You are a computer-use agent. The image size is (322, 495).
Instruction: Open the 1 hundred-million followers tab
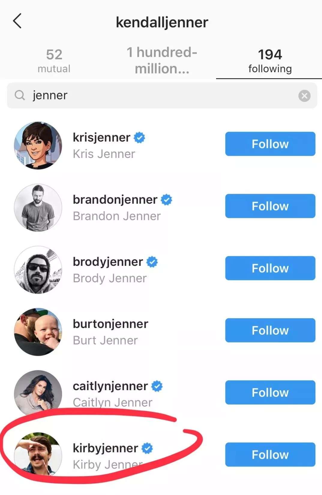162,61
